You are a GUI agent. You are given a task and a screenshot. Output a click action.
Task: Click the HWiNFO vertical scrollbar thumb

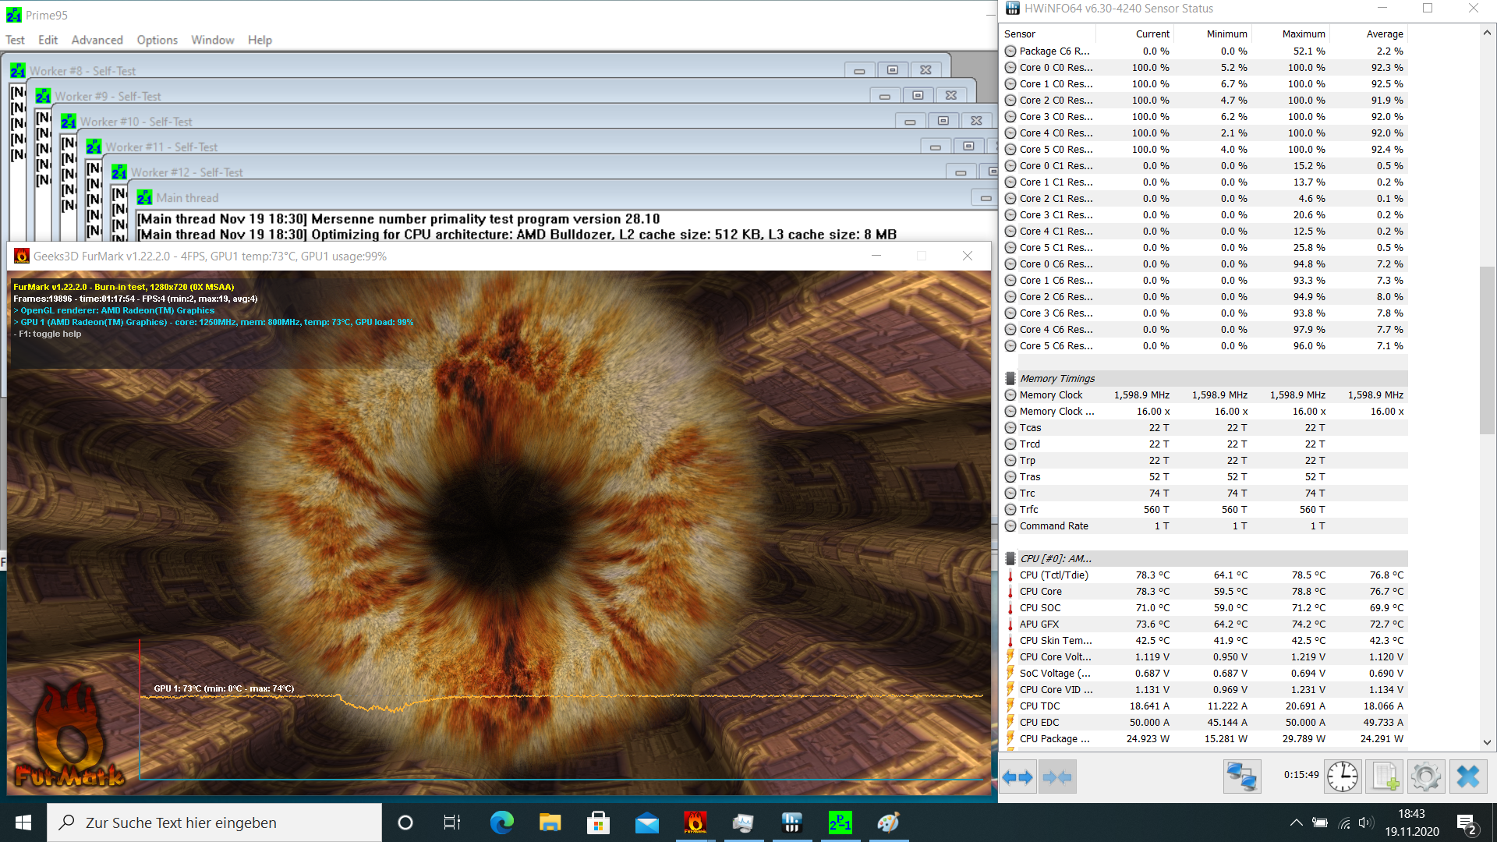(1487, 350)
